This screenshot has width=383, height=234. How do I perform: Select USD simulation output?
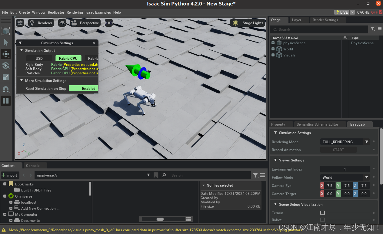[x=39, y=58]
